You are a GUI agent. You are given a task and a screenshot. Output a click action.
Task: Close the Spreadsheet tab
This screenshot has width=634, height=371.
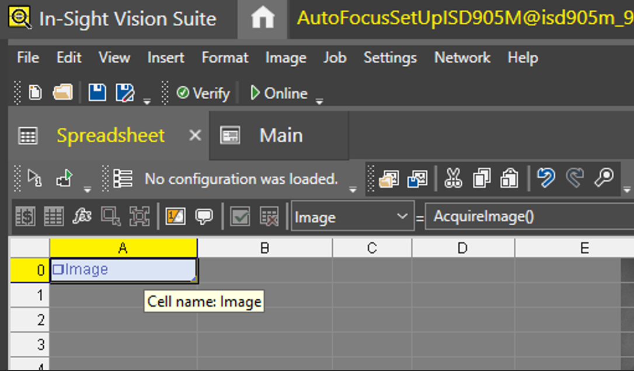195,135
